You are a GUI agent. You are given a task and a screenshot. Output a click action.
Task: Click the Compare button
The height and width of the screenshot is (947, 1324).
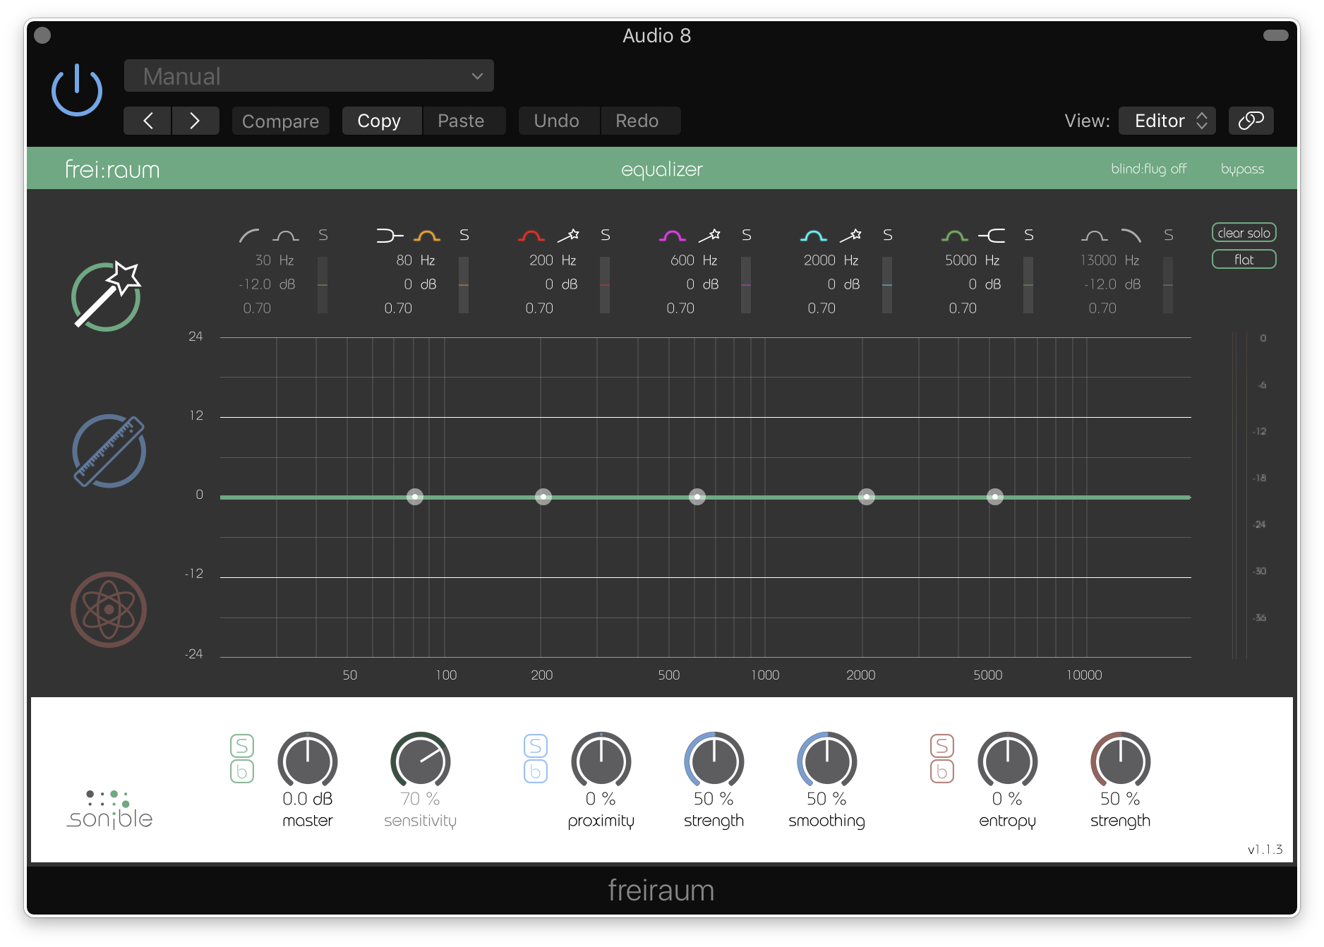click(x=280, y=121)
